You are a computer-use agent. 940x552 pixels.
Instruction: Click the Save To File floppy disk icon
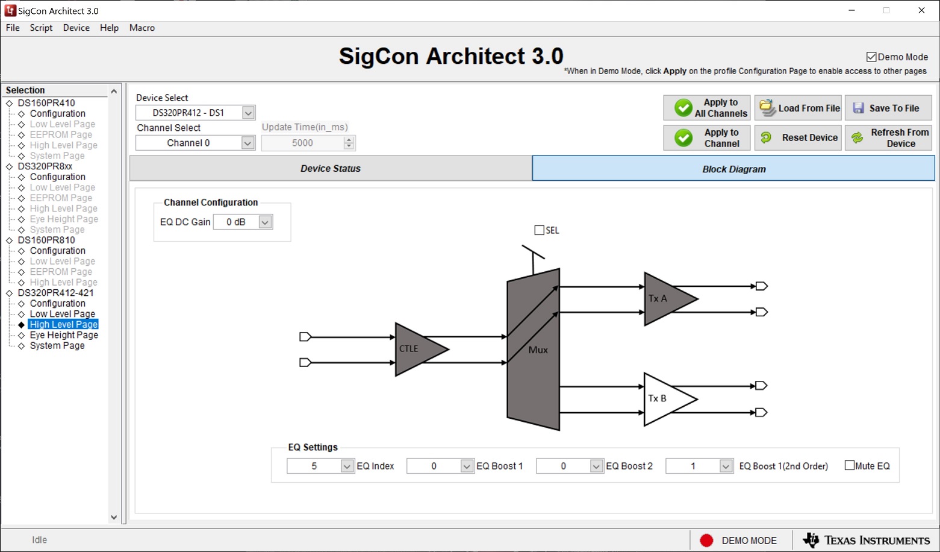click(858, 108)
